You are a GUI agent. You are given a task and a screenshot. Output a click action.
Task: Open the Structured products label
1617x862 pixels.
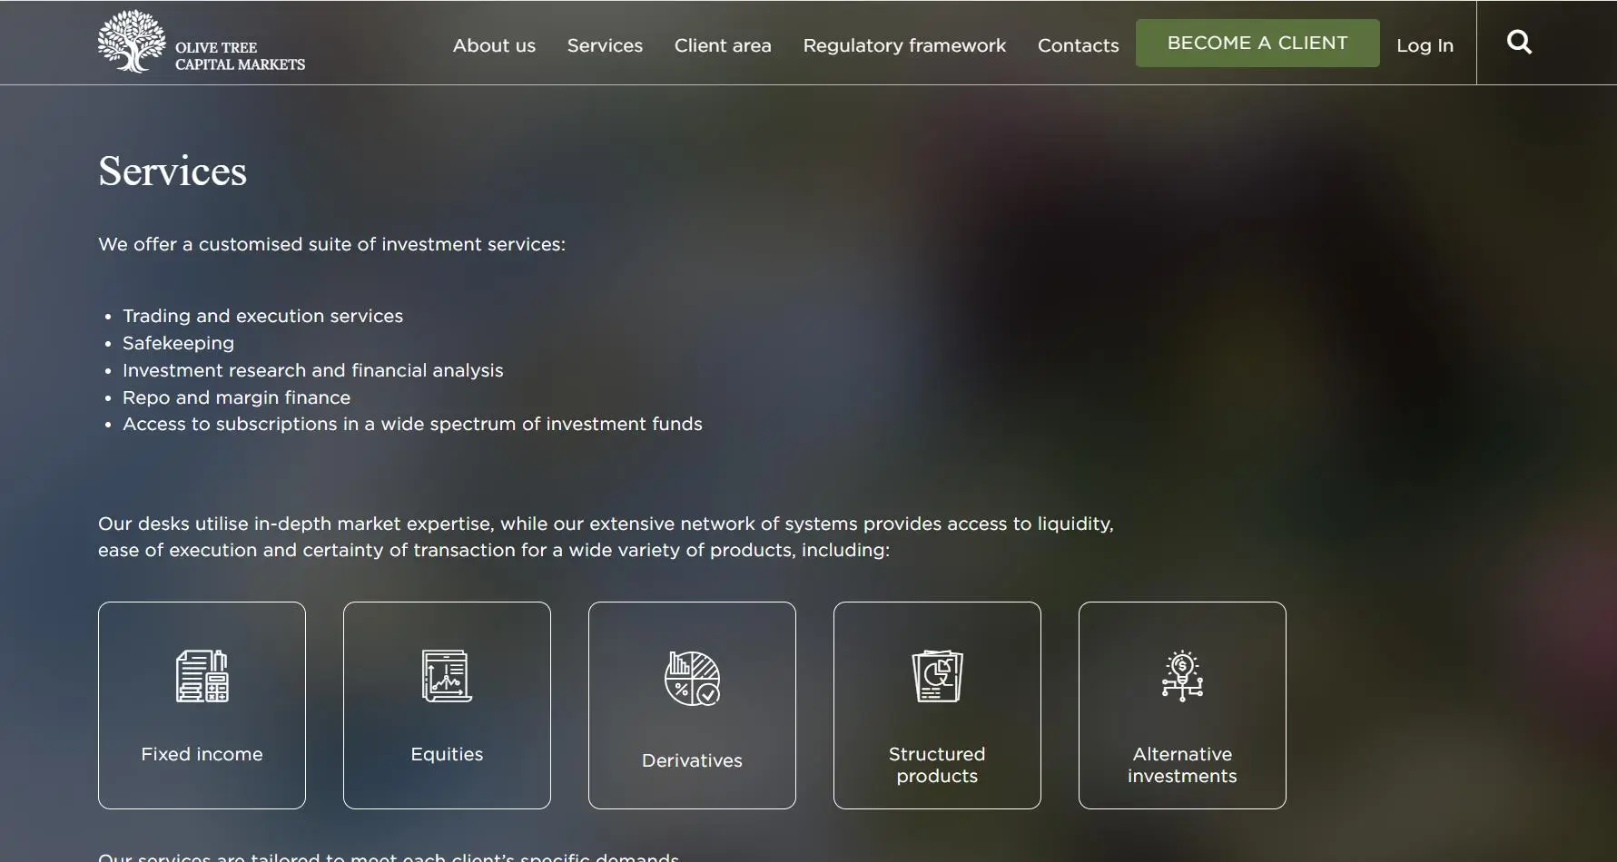tap(937, 765)
